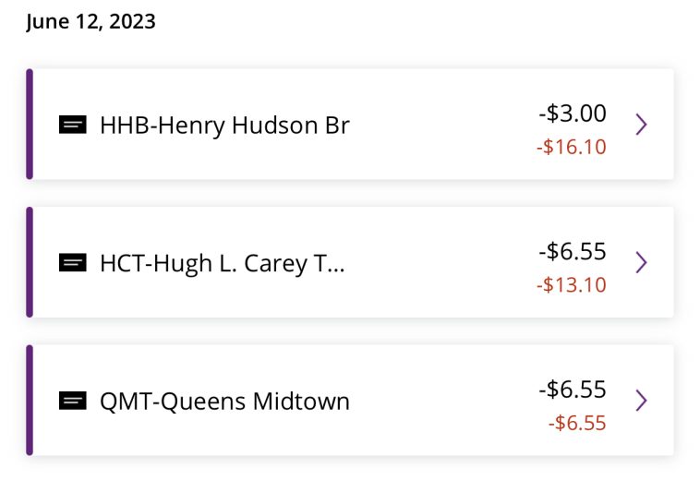Click the card icon beside HHB-Henry Hudson Br
The image size is (700, 480).
click(73, 125)
